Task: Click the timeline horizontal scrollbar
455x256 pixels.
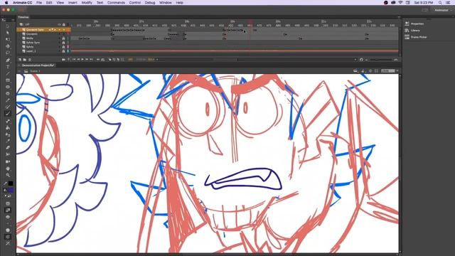Action: [225, 60]
